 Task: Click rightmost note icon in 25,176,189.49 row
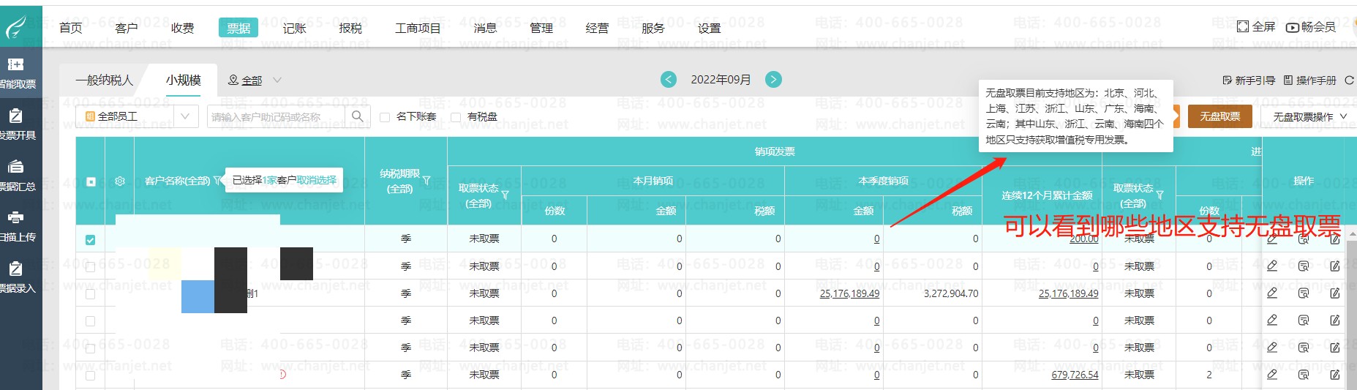[1335, 293]
